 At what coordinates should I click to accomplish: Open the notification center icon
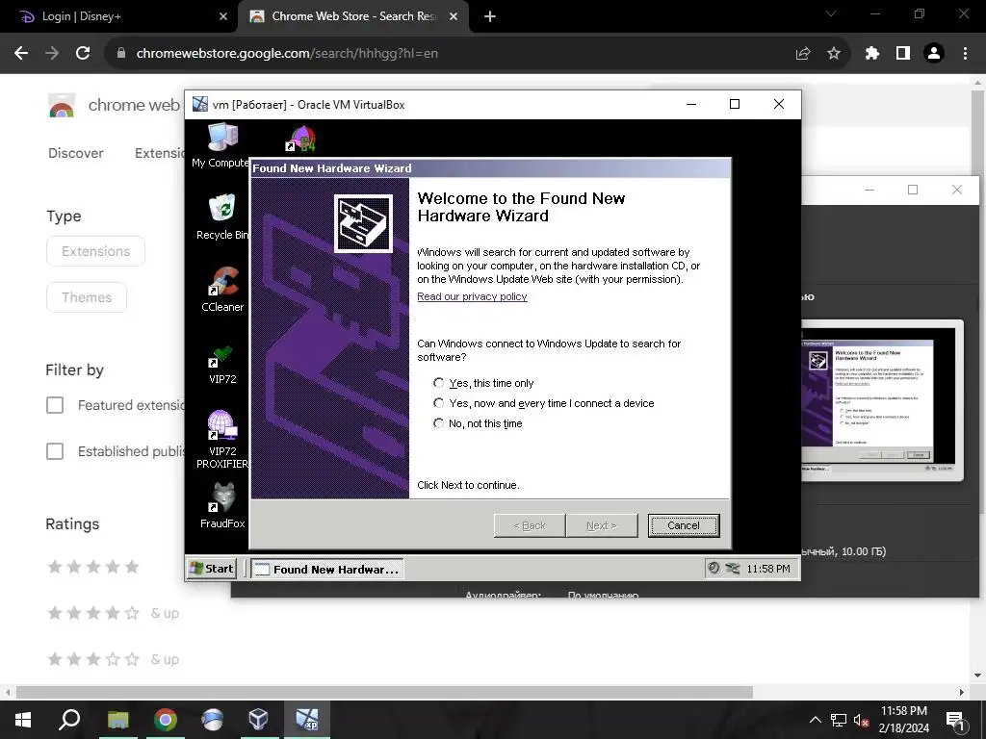(x=955, y=721)
